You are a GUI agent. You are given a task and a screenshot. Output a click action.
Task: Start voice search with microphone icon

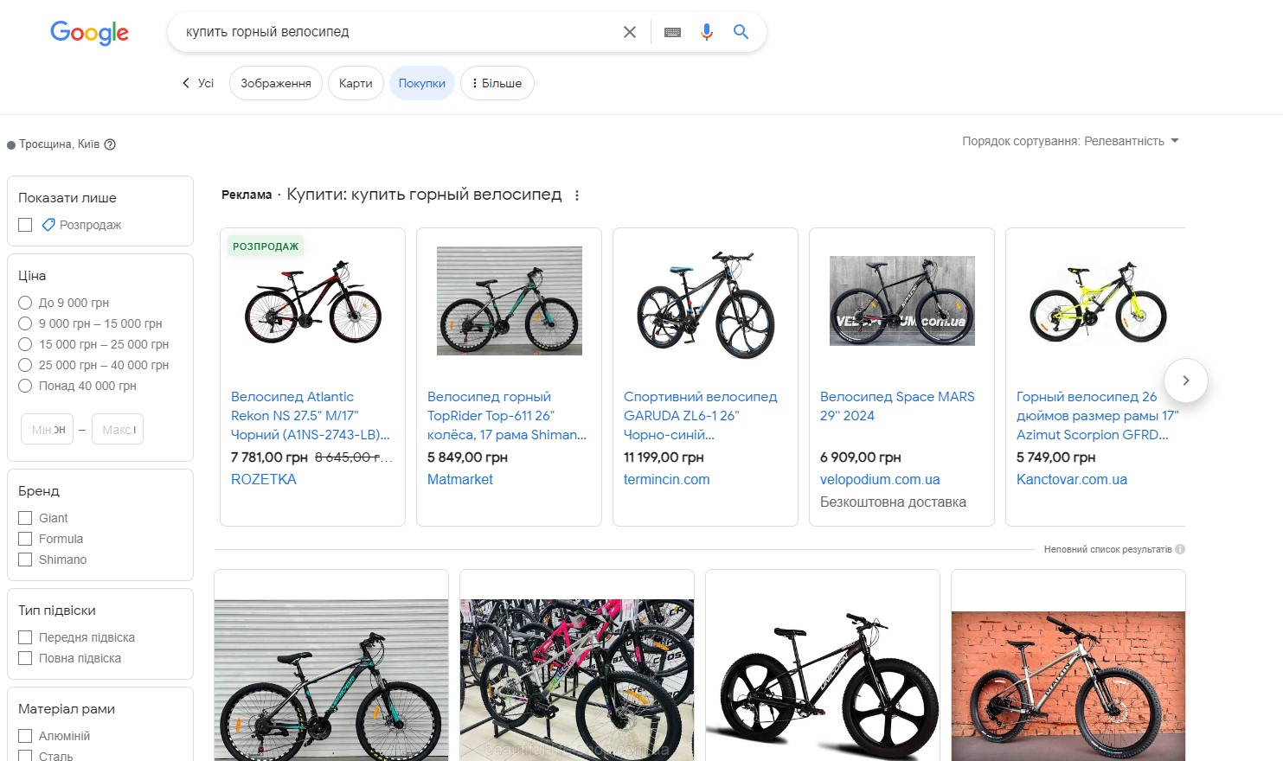pyautogui.click(x=707, y=32)
